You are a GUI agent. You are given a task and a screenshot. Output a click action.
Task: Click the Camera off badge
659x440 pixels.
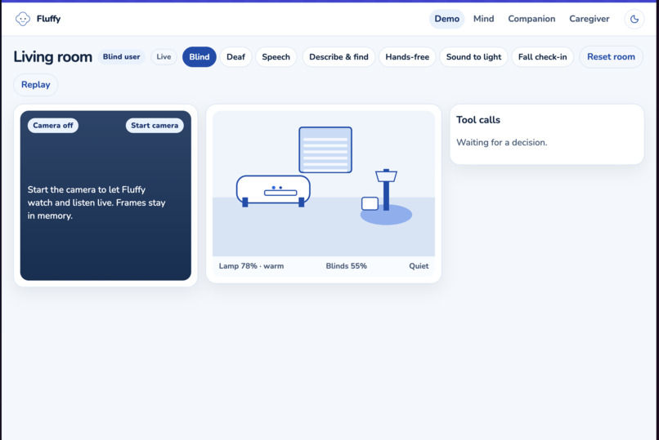53,126
